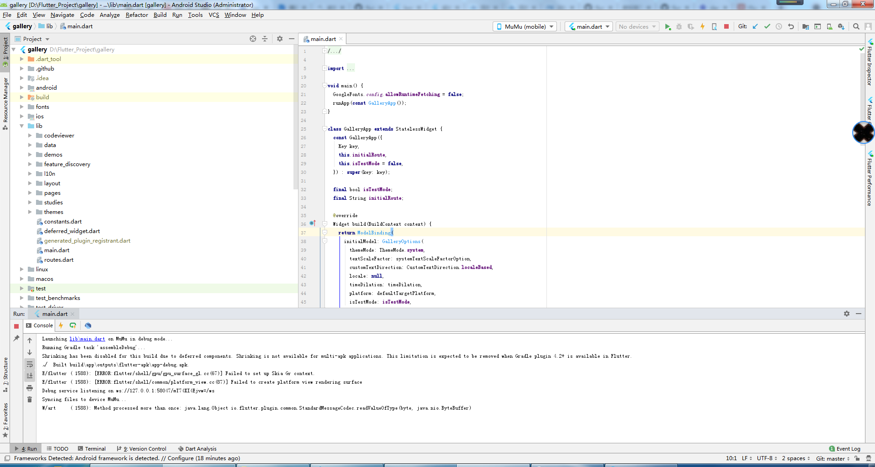The width and height of the screenshot is (875, 467).
Task: Click the UTF-8 encoding indicator
Action: click(x=765, y=458)
